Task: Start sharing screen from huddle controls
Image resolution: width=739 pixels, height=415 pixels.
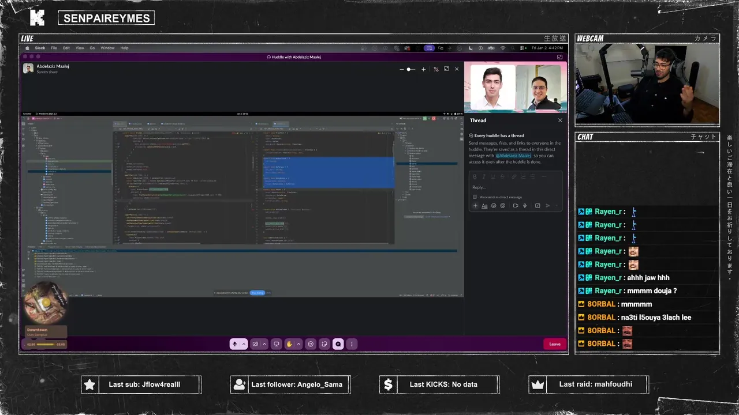Action: click(x=277, y=344)
